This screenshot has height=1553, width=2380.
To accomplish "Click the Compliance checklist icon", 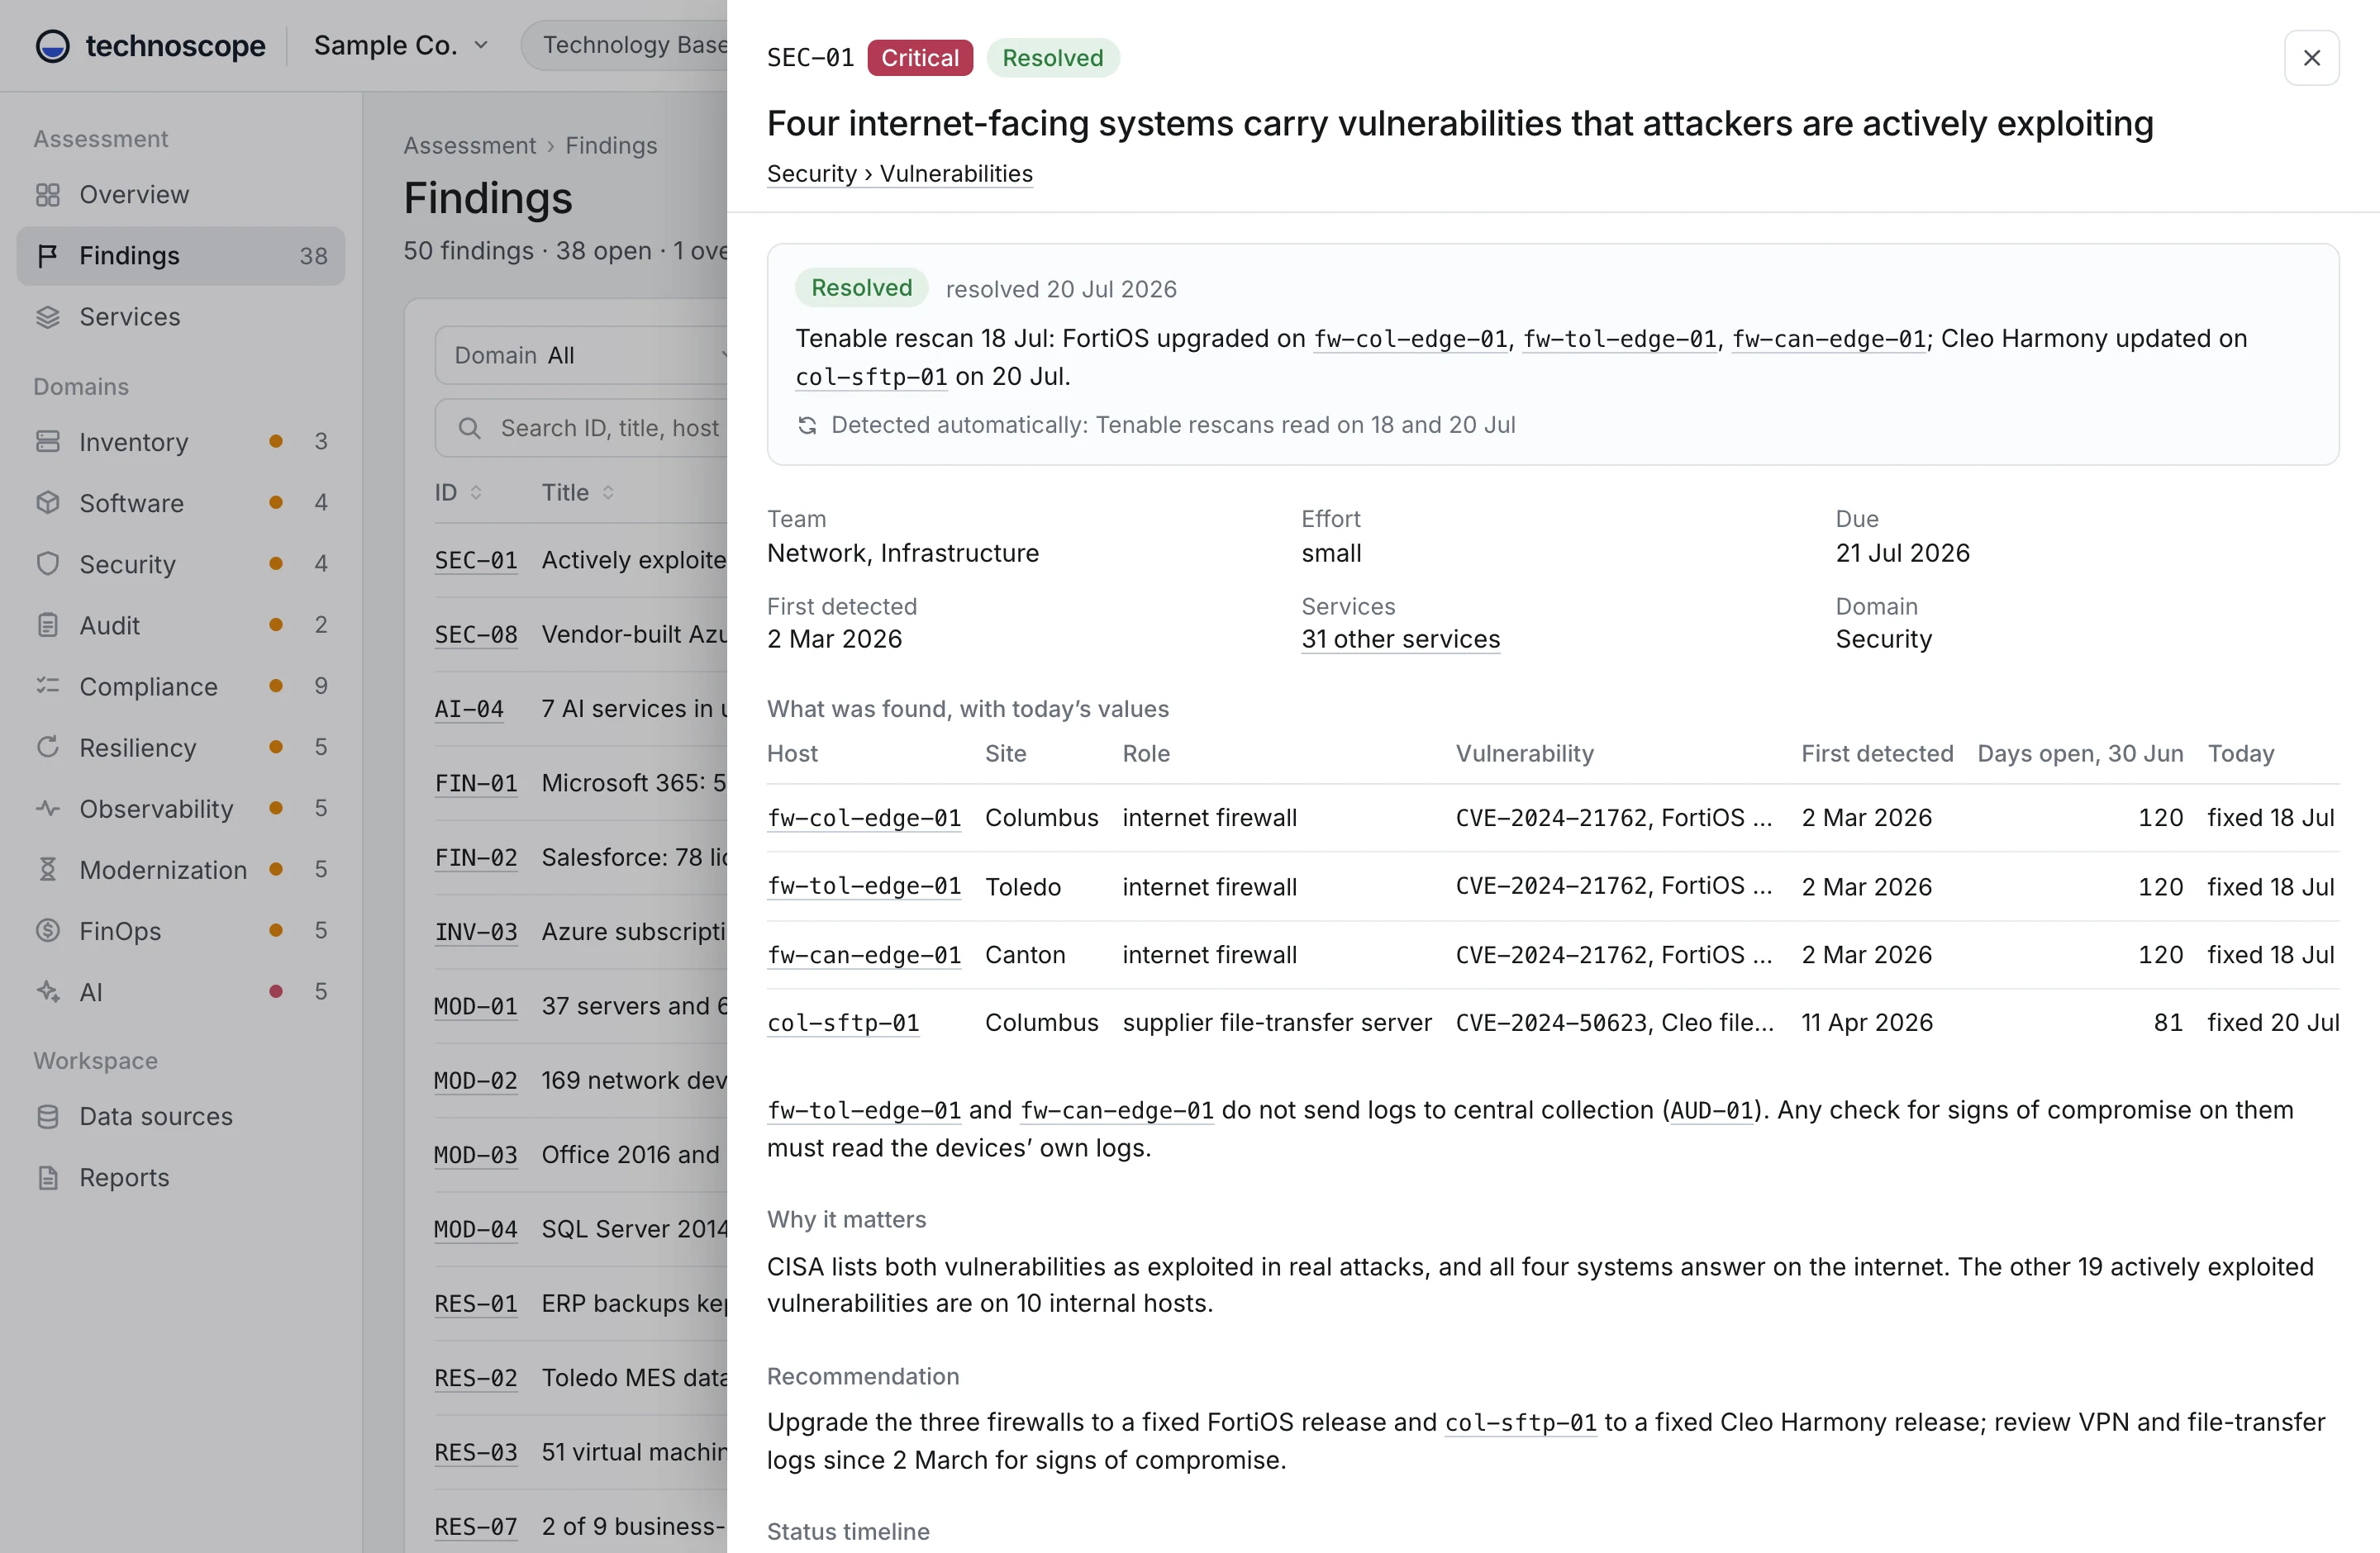I will tap(48, 686).
